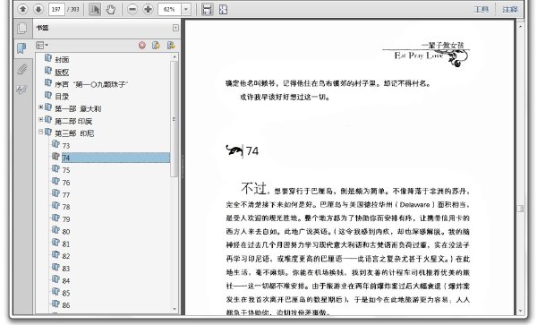Click bookmark icon beside 80

pyautogui.click(x=55, y=230)
